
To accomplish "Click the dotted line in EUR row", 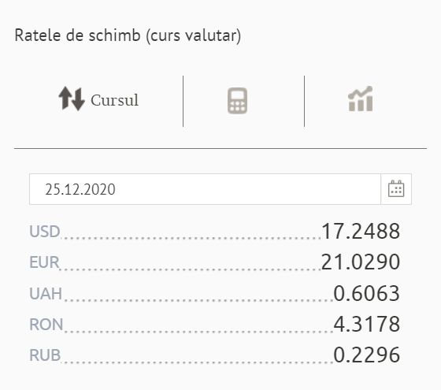I will [x=191, y=269].
